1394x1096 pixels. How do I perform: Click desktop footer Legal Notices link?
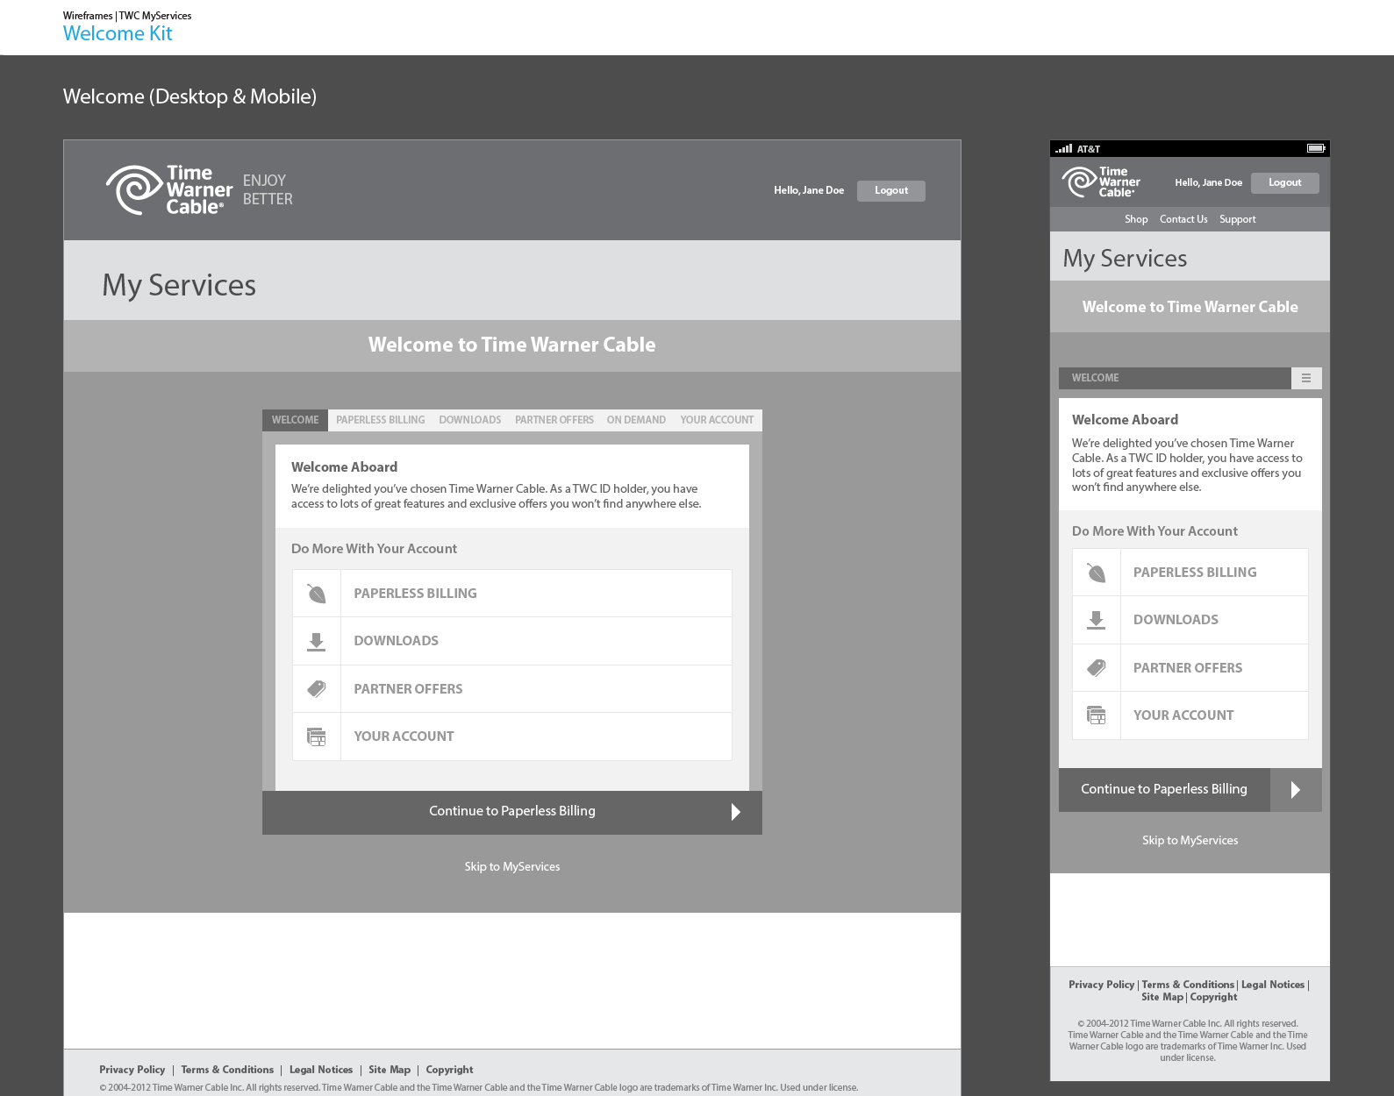[321, 1071]
